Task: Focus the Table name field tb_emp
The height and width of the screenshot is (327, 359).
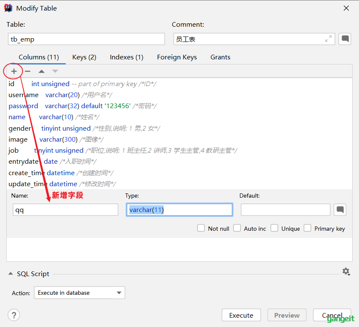Action: (x=86, y=39)
